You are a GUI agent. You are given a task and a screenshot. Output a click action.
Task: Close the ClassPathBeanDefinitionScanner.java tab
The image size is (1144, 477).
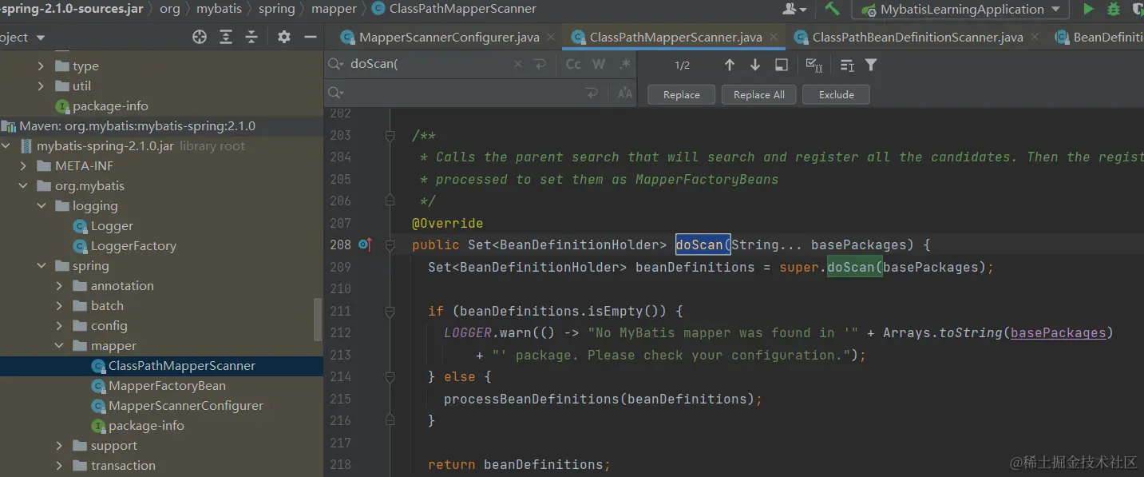(x=1035, y=37)
